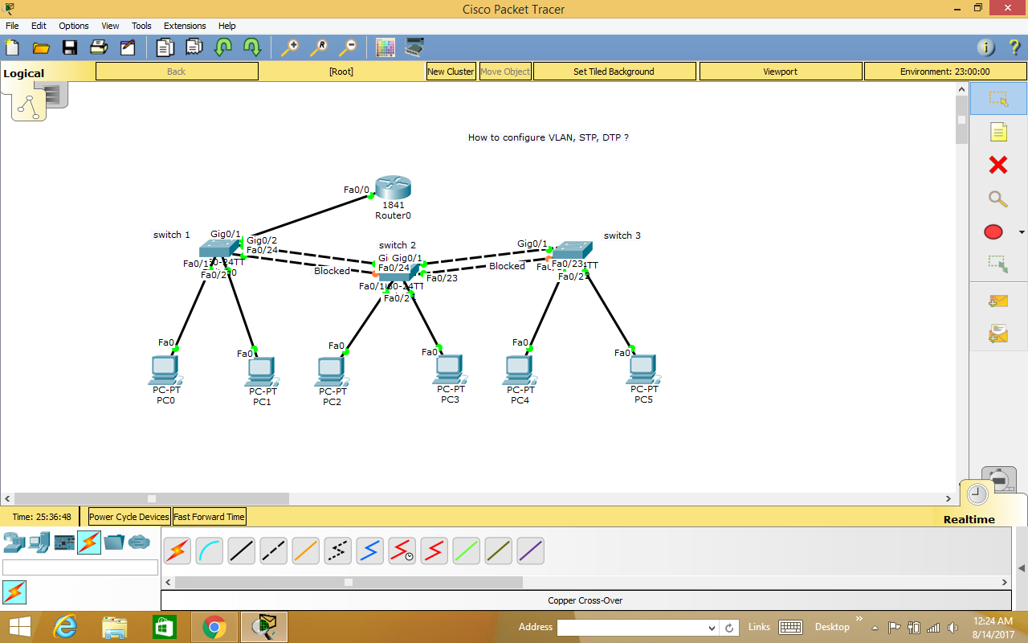Image resolution: width=1028 pixels, height=643 pixels.
Task: Click the device search input field
Action: [x=80, y=567]
